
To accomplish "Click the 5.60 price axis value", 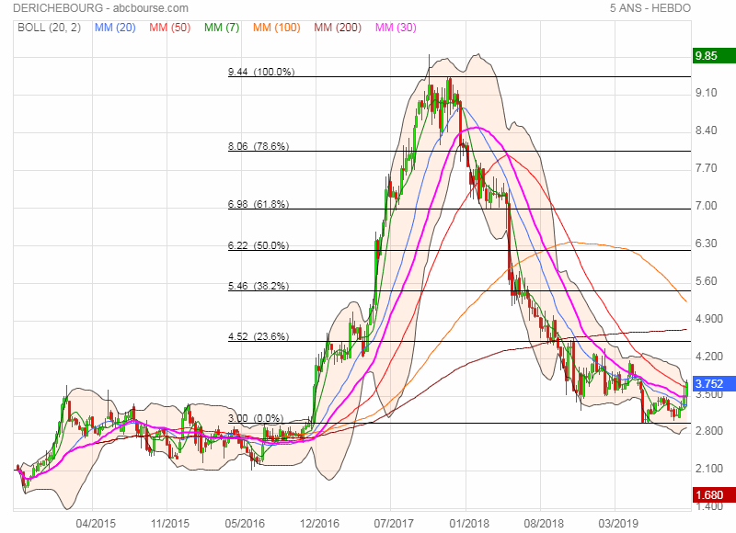I will pyautogui.click(x=707, y=281).
